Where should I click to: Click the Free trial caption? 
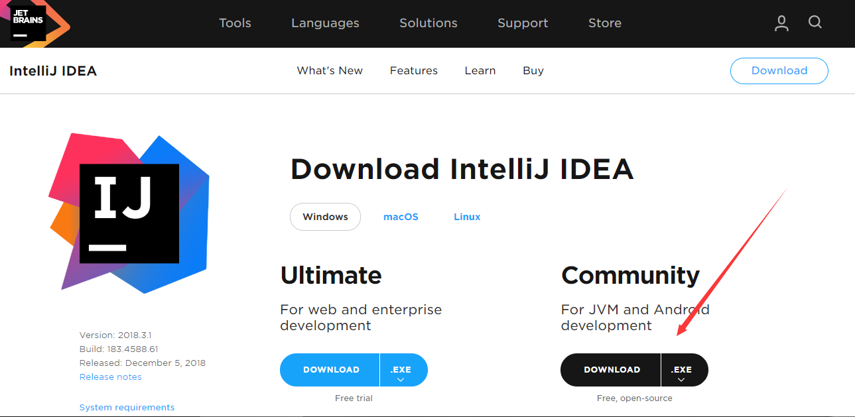point(354,398)
